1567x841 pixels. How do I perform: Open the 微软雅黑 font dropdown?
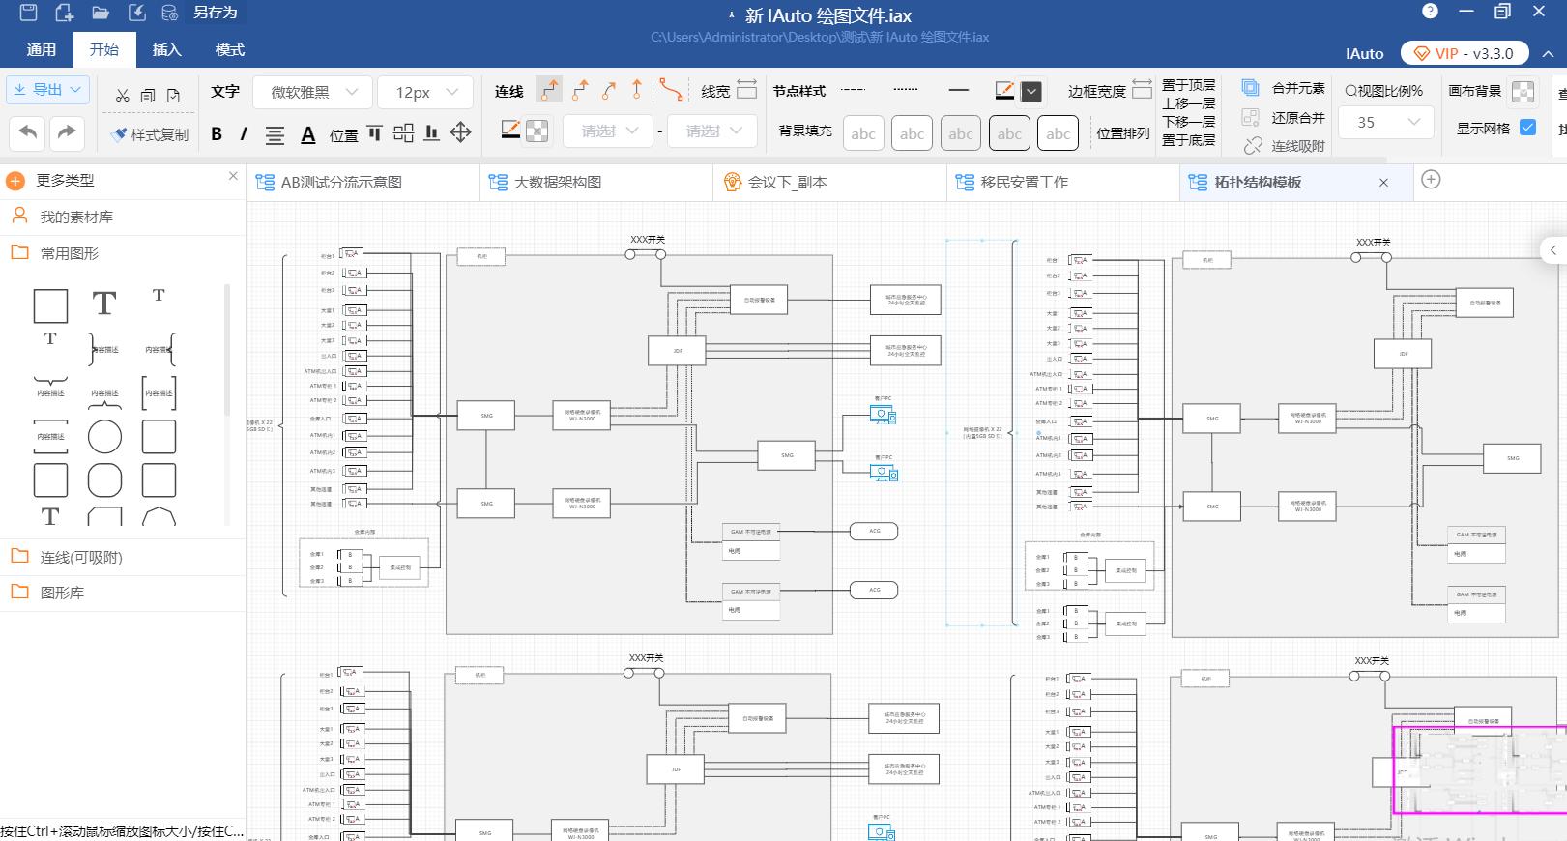click(312, 92)
